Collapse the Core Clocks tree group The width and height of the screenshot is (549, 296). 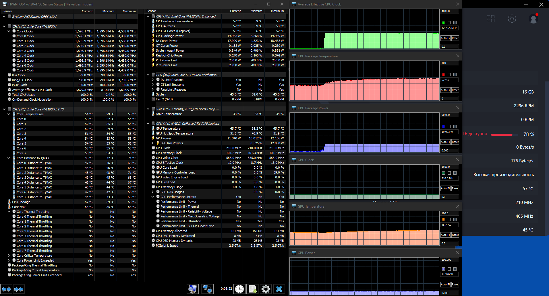[9, 31]
